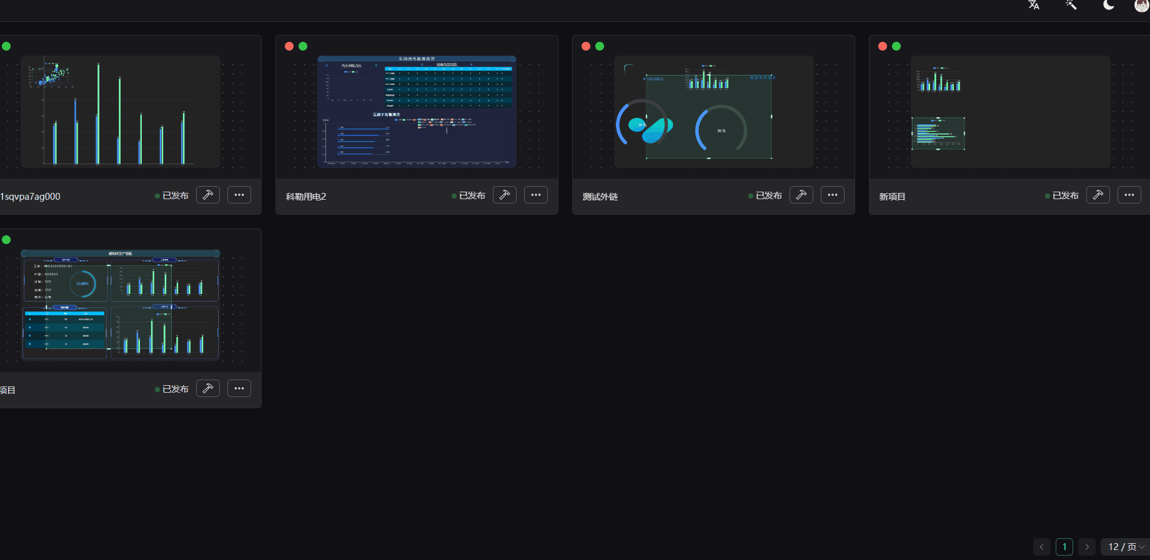Toggle dark mode moon icon
This screenshot has width=1150, height=560.
[x=1109, y=5]
